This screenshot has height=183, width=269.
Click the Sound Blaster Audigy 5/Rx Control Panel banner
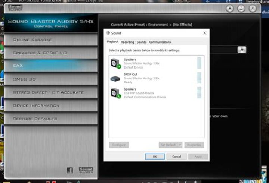[x=51, y=23]
